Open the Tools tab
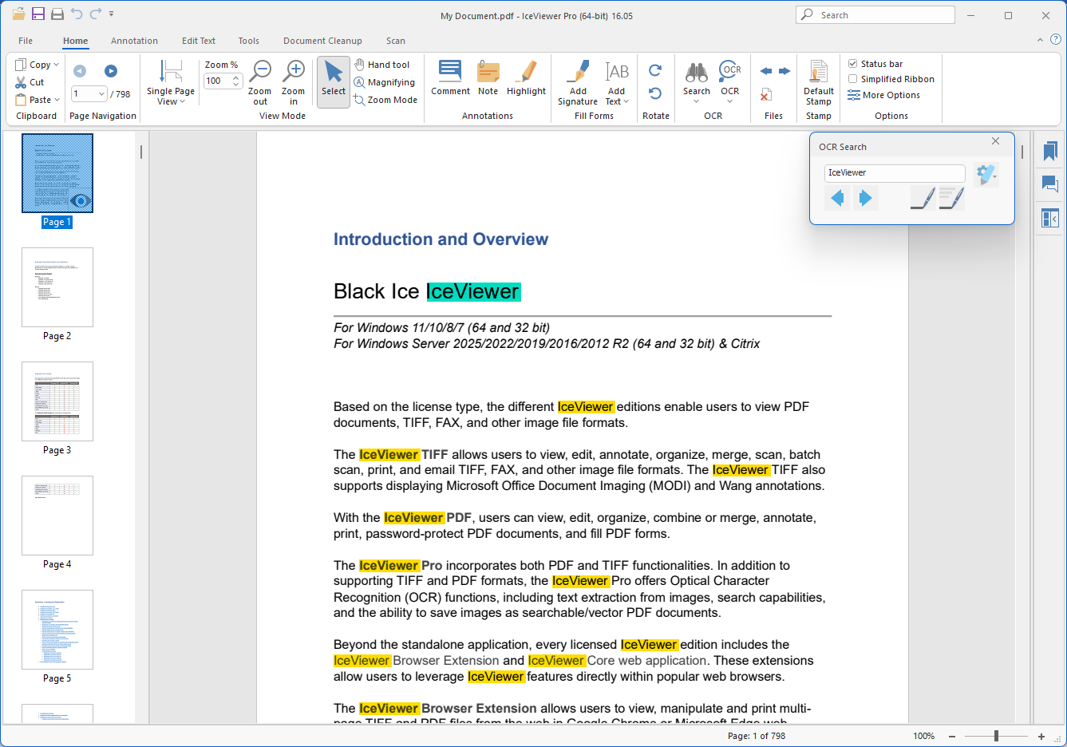Screen dimensions: 1067x747 (249, 41)
